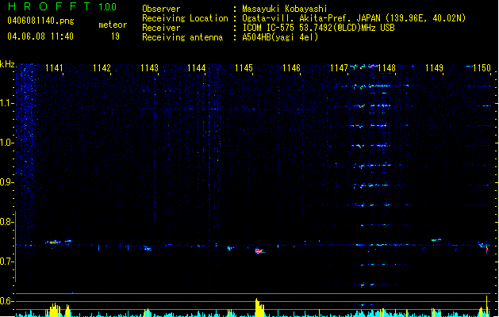Image resolution: width=499 pixels, height=317 pixels.
Task: Select observer name Masayuki Kobayashi
Action: click(285, 9)
